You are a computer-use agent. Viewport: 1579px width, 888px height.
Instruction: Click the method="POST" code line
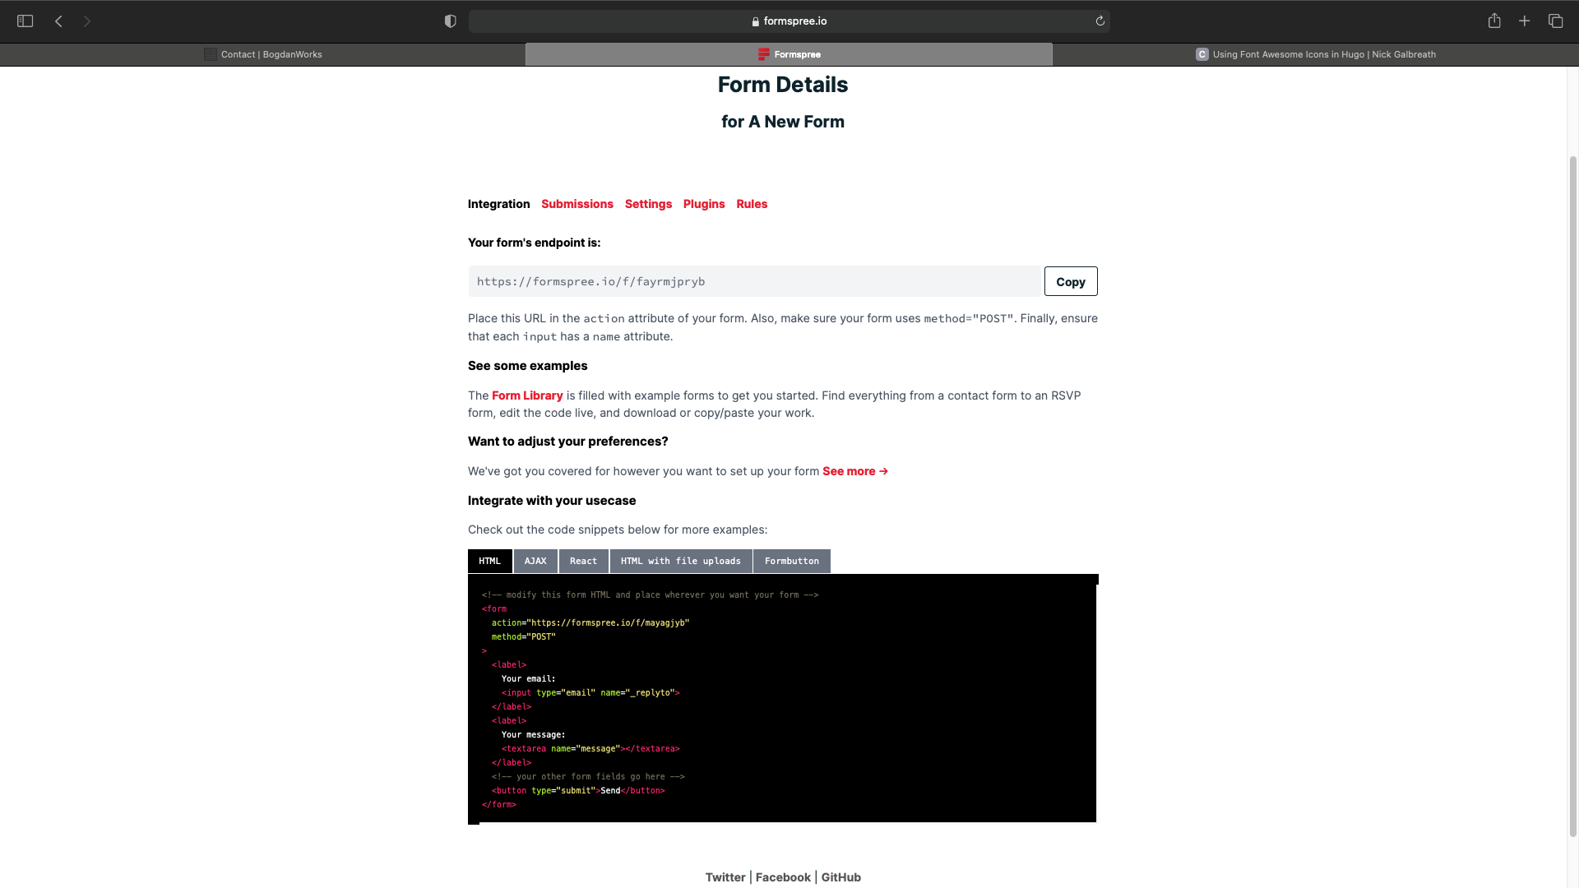[524, 637]
